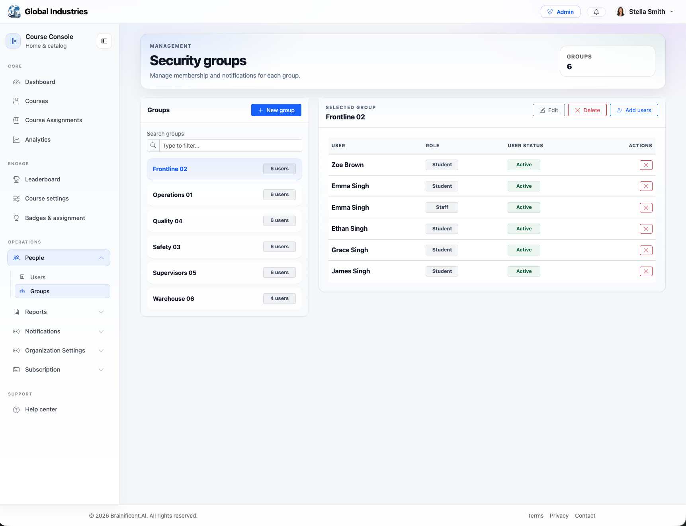The height and width of the screenshot is (526, 686).
Task: Select the Supervisors 05 group
Action: click(x=224, y=273)
